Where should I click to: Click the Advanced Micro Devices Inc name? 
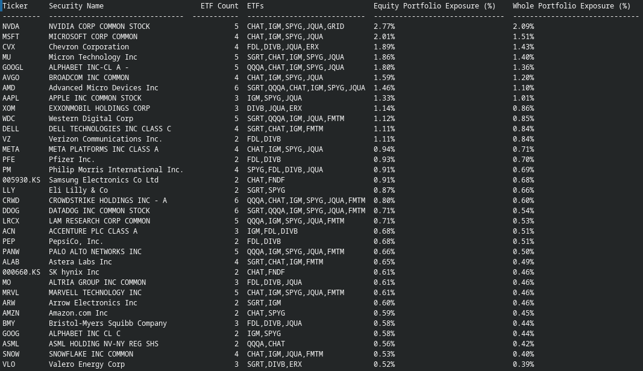coord(103,88)
